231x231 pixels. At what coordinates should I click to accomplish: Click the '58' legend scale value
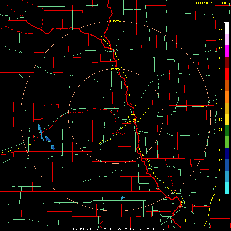[220, 49]
